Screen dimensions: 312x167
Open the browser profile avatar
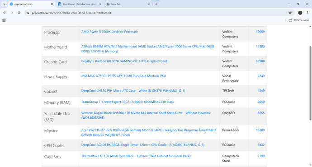(300, 13)
